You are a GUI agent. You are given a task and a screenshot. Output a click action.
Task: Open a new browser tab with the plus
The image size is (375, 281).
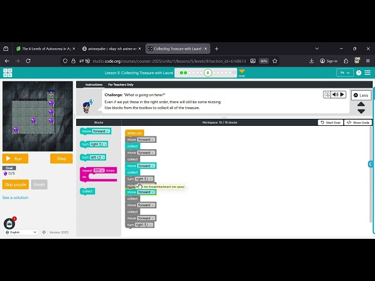click(x=216, y=49)
